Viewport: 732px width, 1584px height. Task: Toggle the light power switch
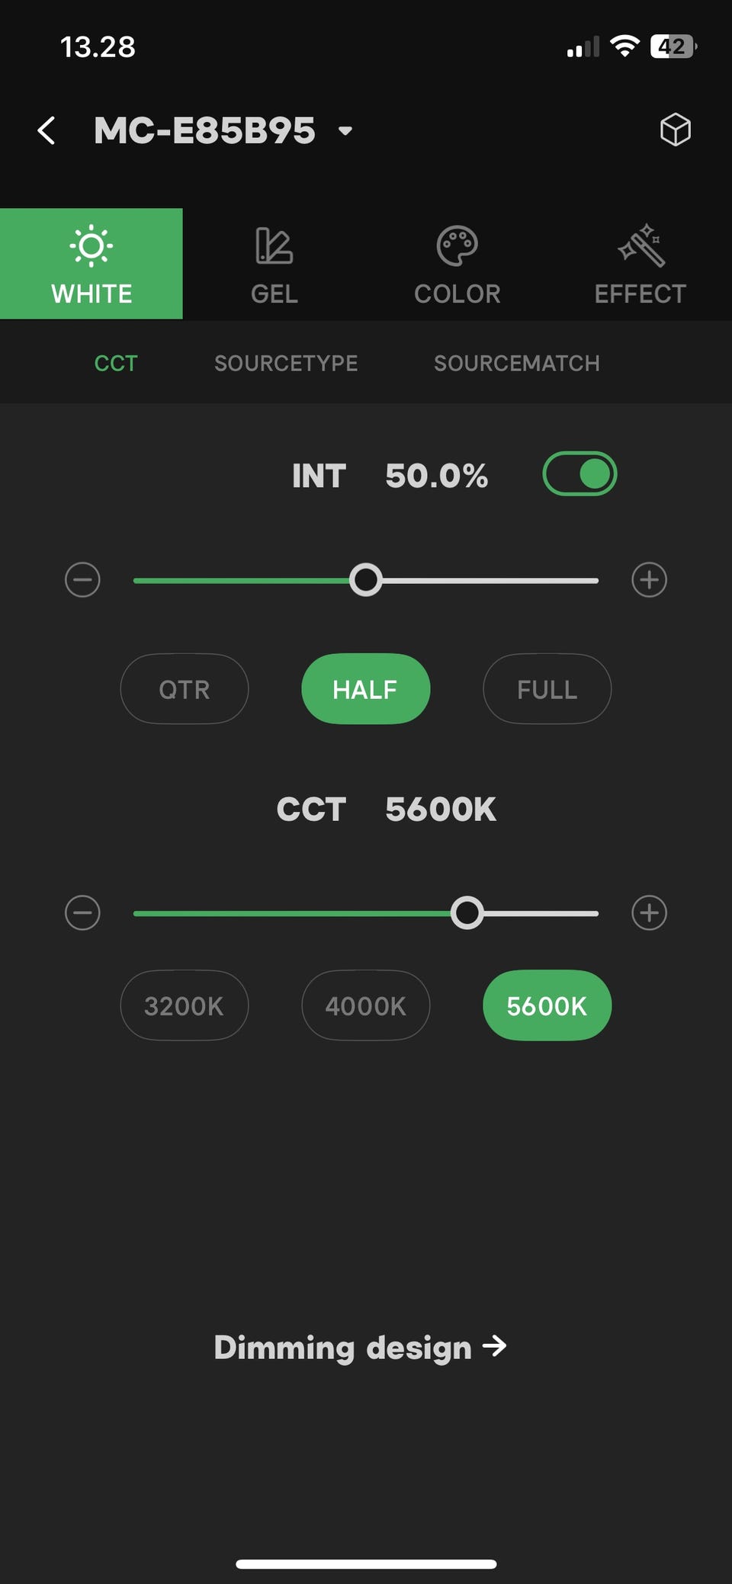point(579,474)
